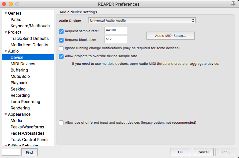Toggle the Request block size checkbox

coord(61,40)
